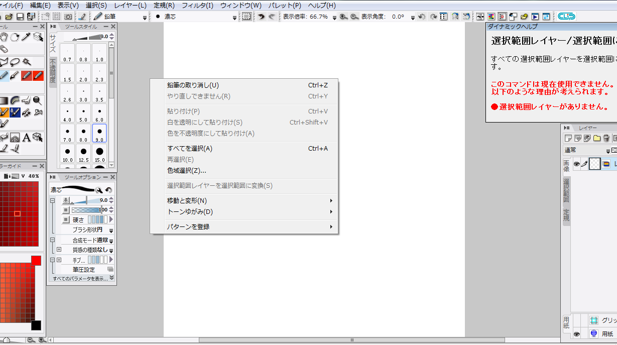
Task: Choose 色域選択(Z)... in context menu
Action: 244,171
